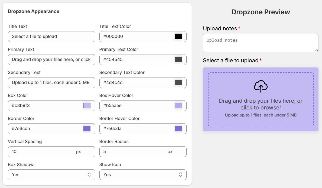Expand the Show Icon dropdown

click(143, 175)
